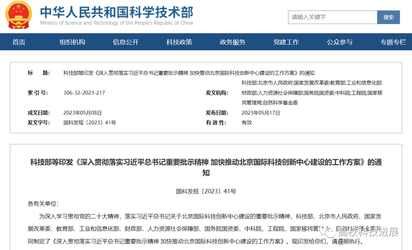Click the publish date 2023年05月17日

(261, 113)
